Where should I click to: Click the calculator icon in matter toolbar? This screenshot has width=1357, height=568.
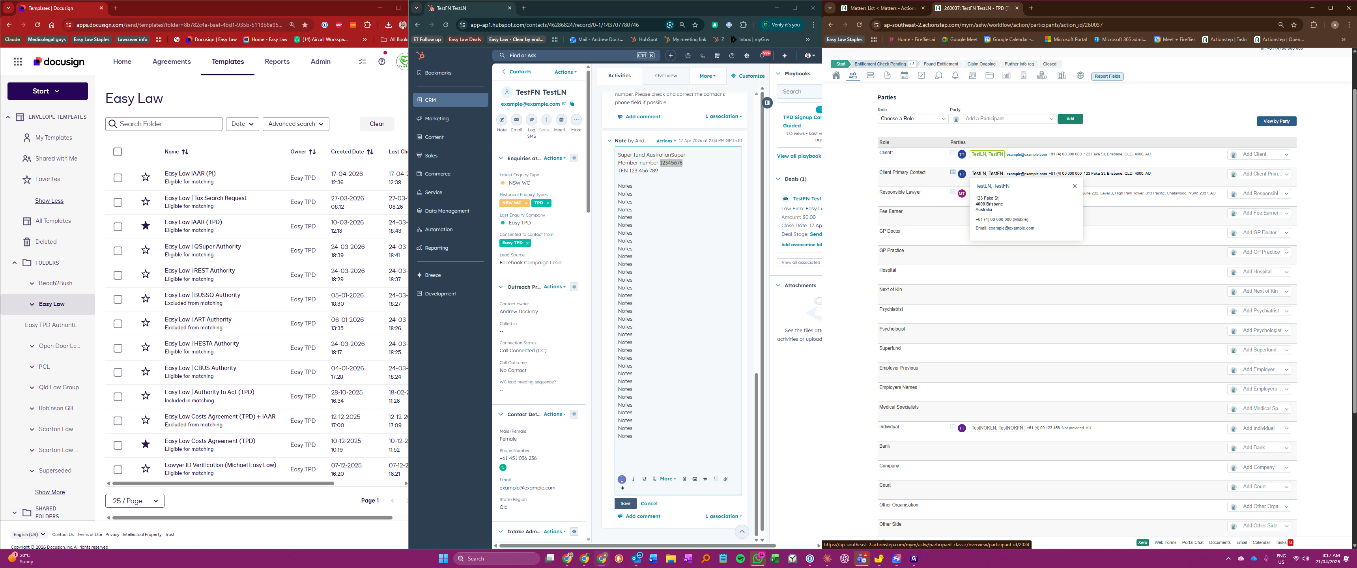click(1023, 76)
